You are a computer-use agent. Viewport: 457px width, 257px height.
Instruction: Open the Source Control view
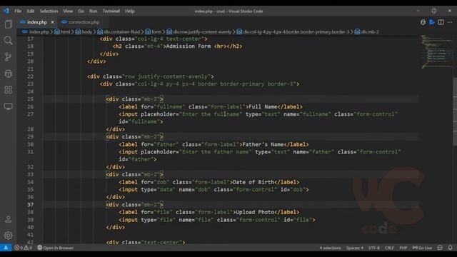[x=8, y=57]
